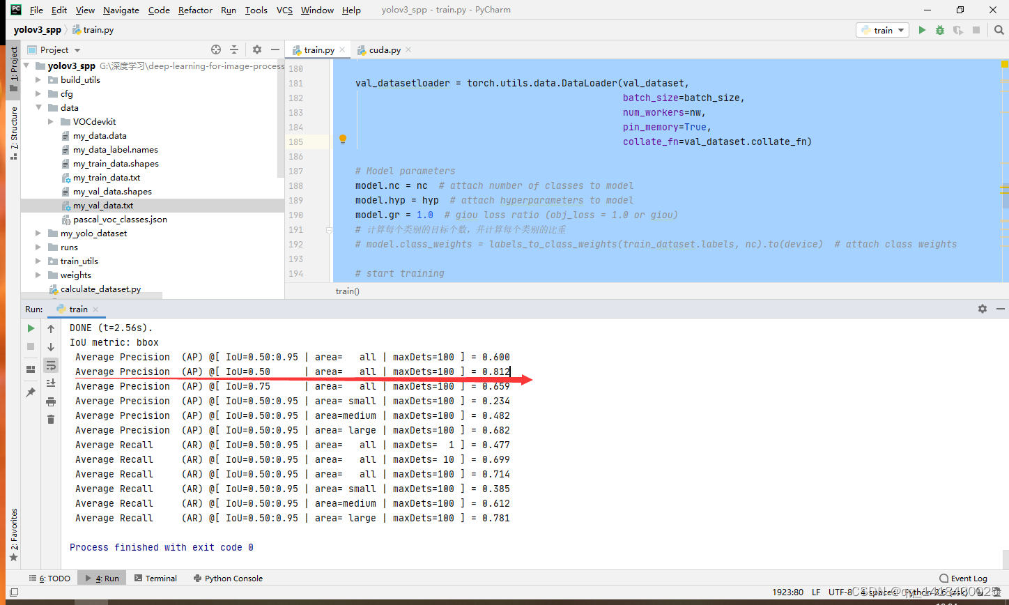Open the Code menu

pos(159,10)
